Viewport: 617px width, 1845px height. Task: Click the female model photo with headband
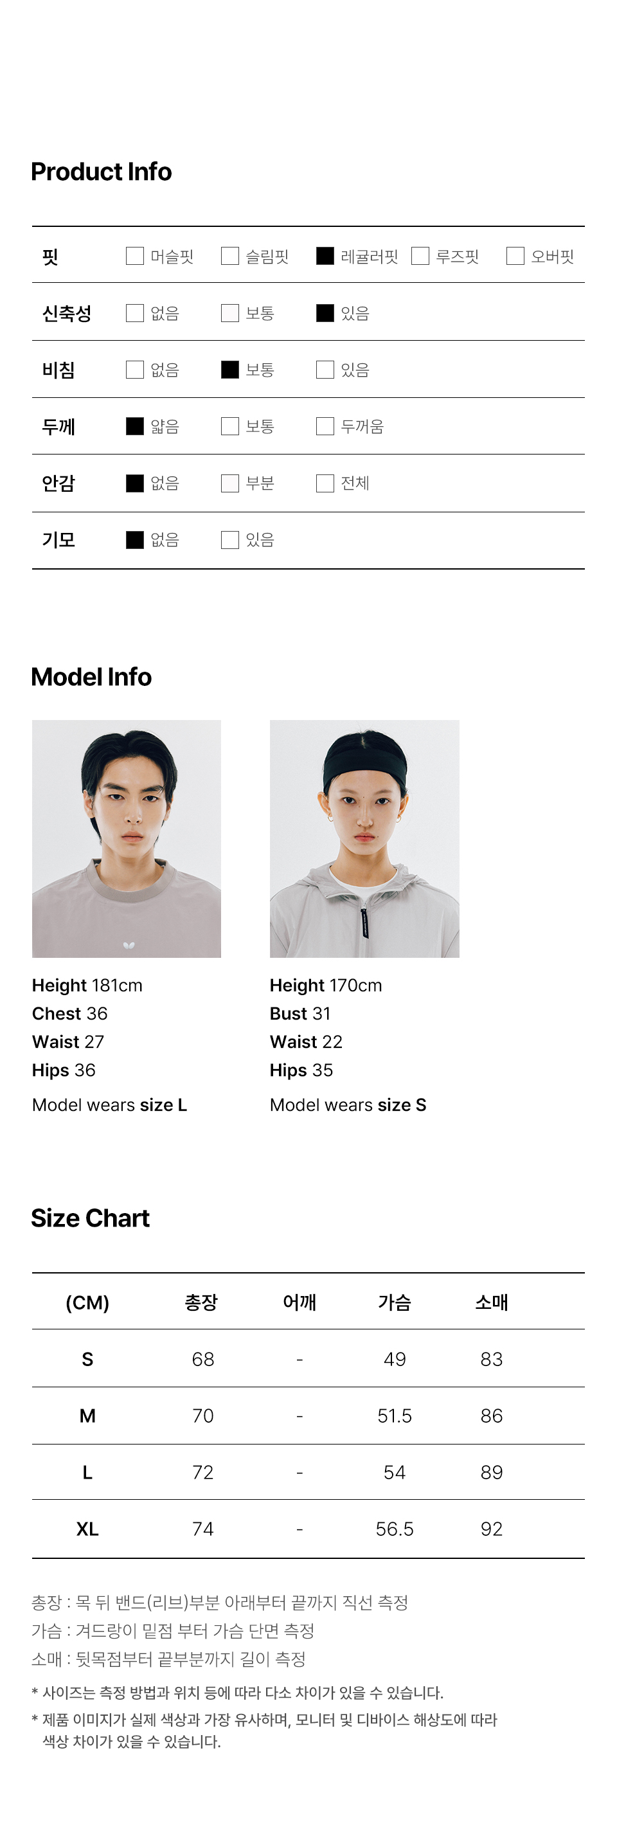364,839
